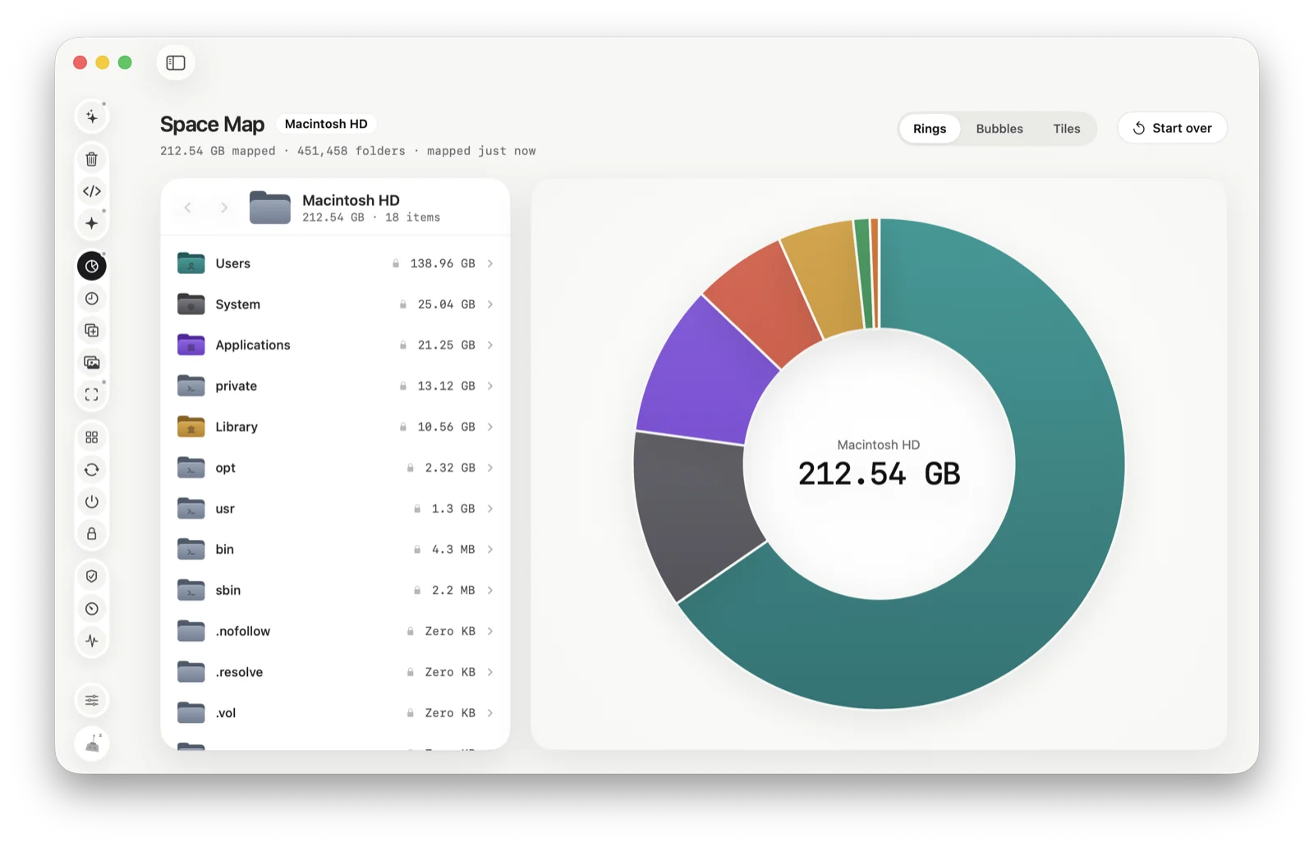Click the Space Map heading
Viewport: 1314px width, 846px height.
(212, 124)
